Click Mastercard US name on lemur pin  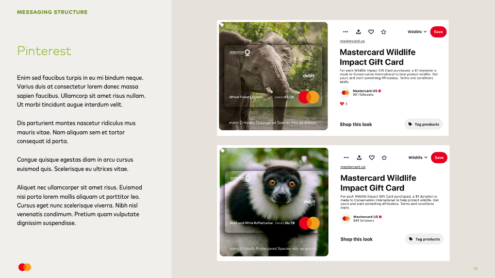click(x=366, y=217)
